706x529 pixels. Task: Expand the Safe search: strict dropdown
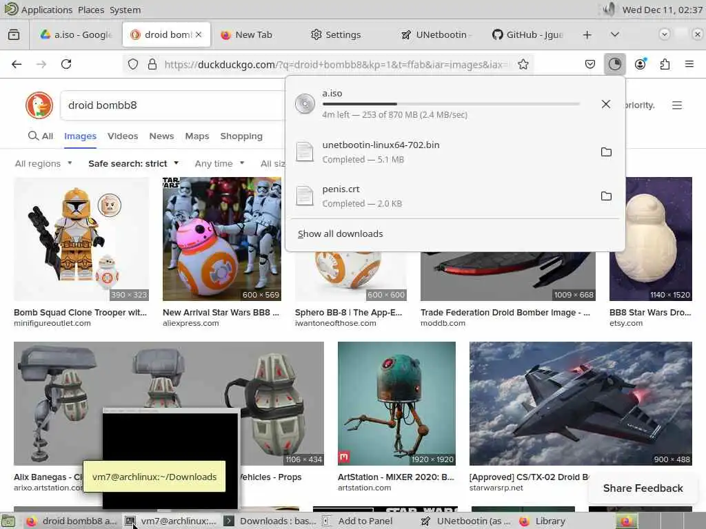pyautogui.click(x=133, y=164)
